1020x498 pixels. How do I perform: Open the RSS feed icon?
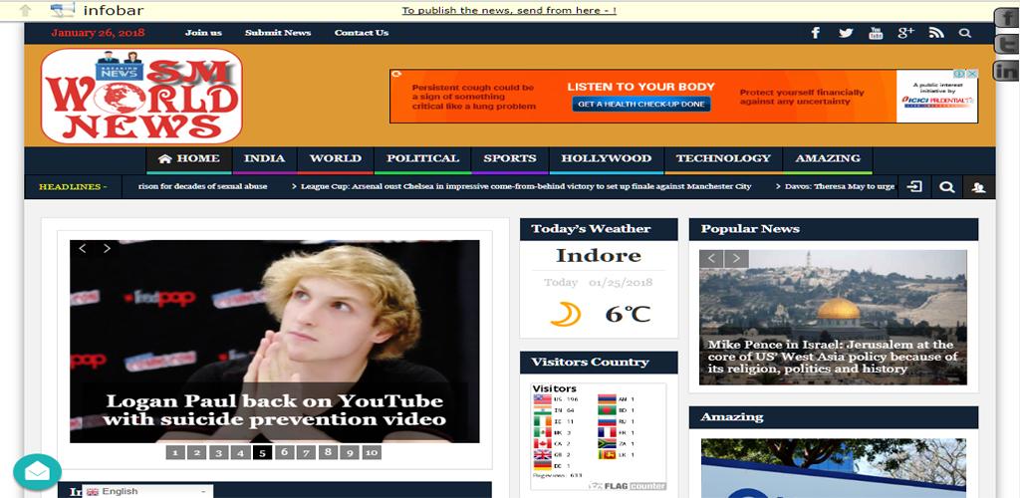[x=936, y=33]
